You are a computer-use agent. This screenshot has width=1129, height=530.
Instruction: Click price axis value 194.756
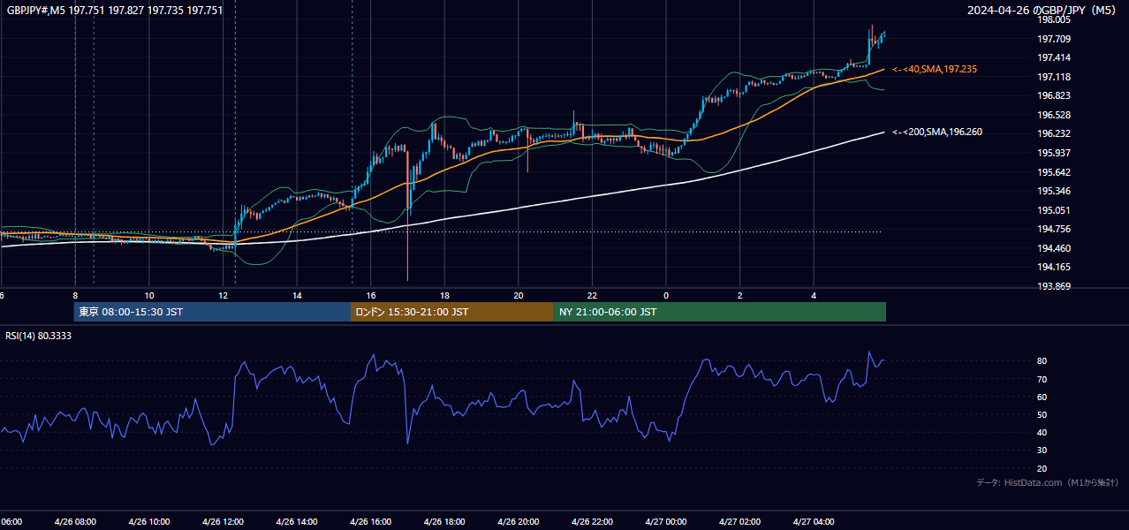pyautogui.click(x=1055, y=229)
